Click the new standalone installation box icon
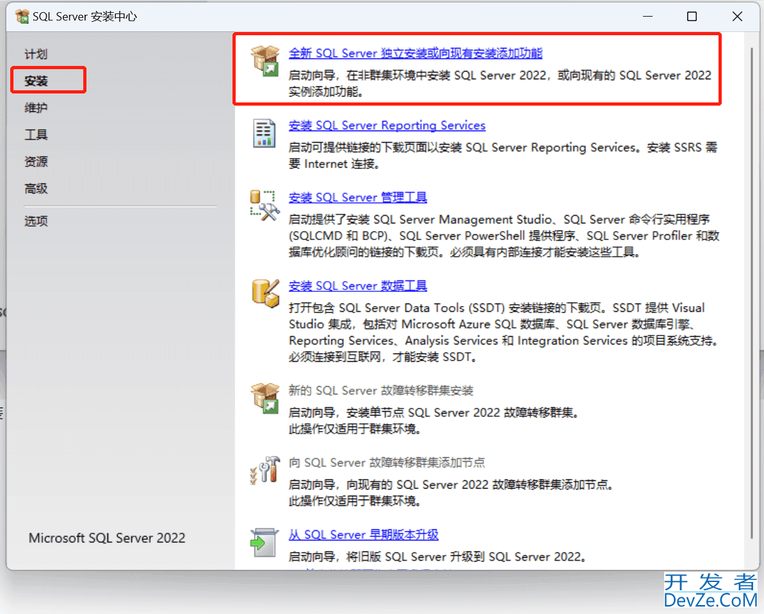 pos(264,61)
